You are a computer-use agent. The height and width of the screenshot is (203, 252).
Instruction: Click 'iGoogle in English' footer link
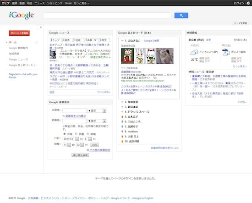click(142, 198)
